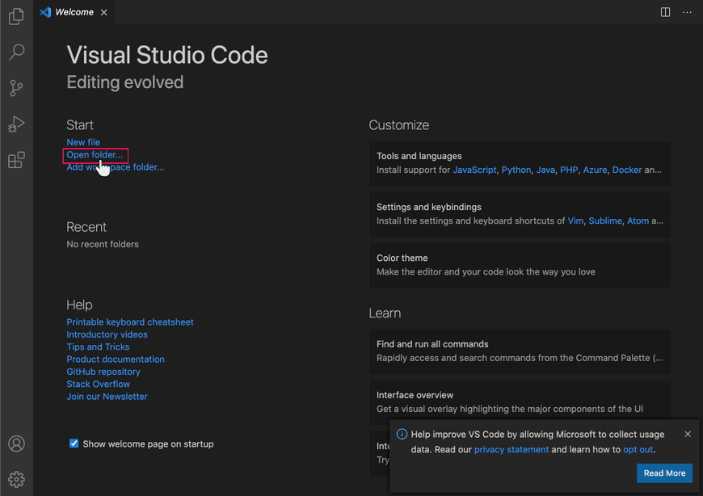The image size is (703, 496).
Task: Open the Color theme card
Action: pos(520,265)
